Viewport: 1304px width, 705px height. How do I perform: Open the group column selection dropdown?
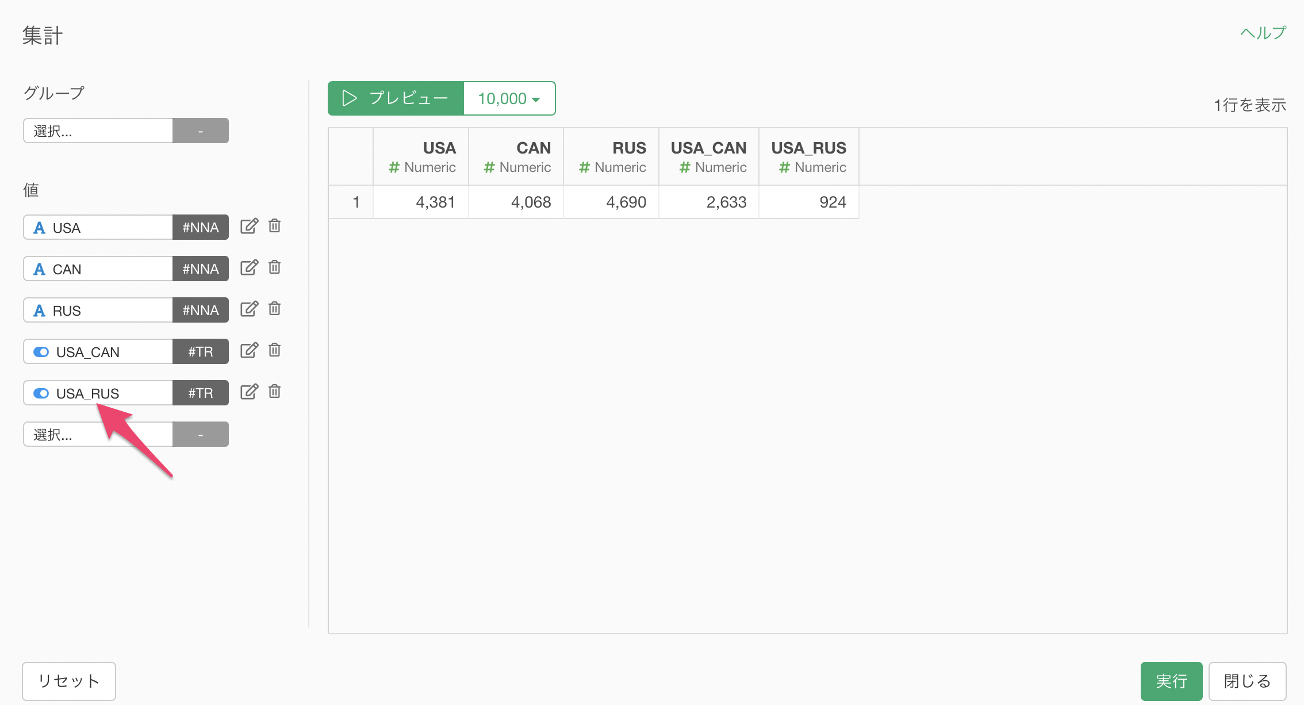(x=98, y=131)
